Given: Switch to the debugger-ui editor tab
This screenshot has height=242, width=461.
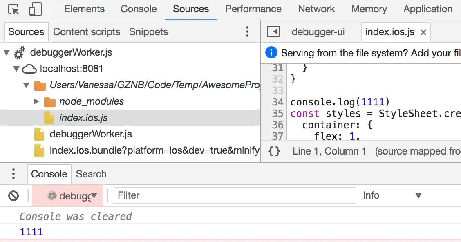Looking at the screenshot, I should click(318, 32).
